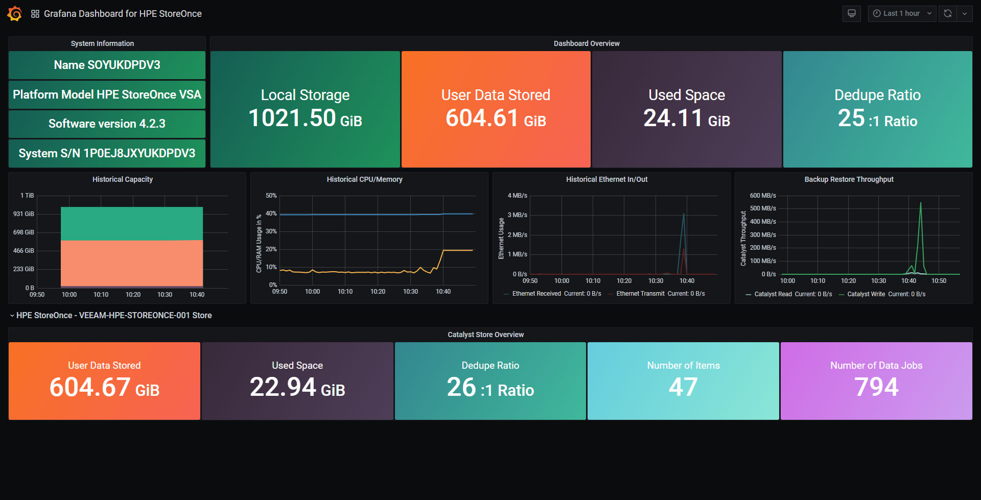Click the Used Space 24.11 GiB stat
981x500 pixels.
tap(687, 109)
